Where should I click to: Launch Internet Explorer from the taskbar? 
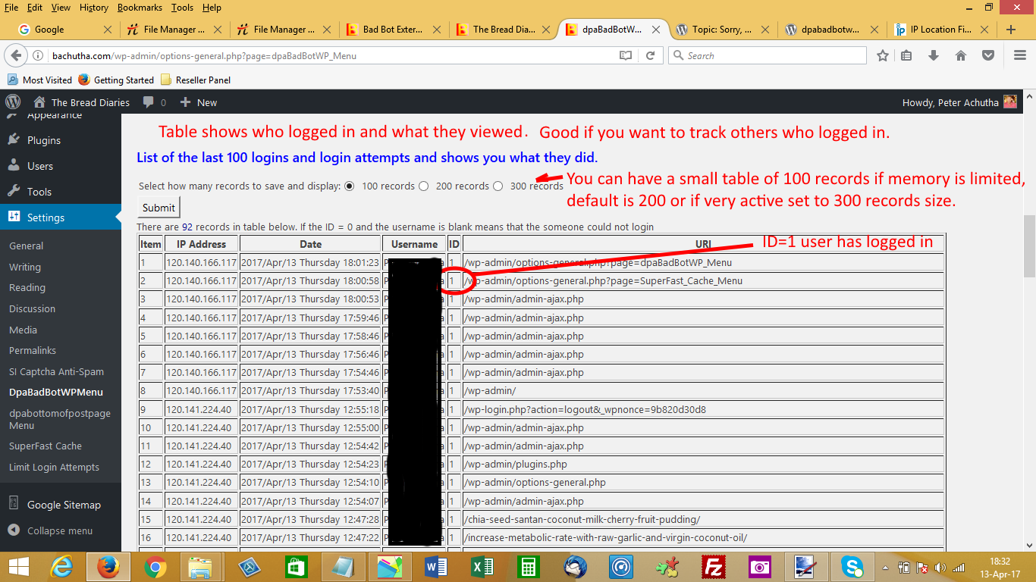coord(62,567)
